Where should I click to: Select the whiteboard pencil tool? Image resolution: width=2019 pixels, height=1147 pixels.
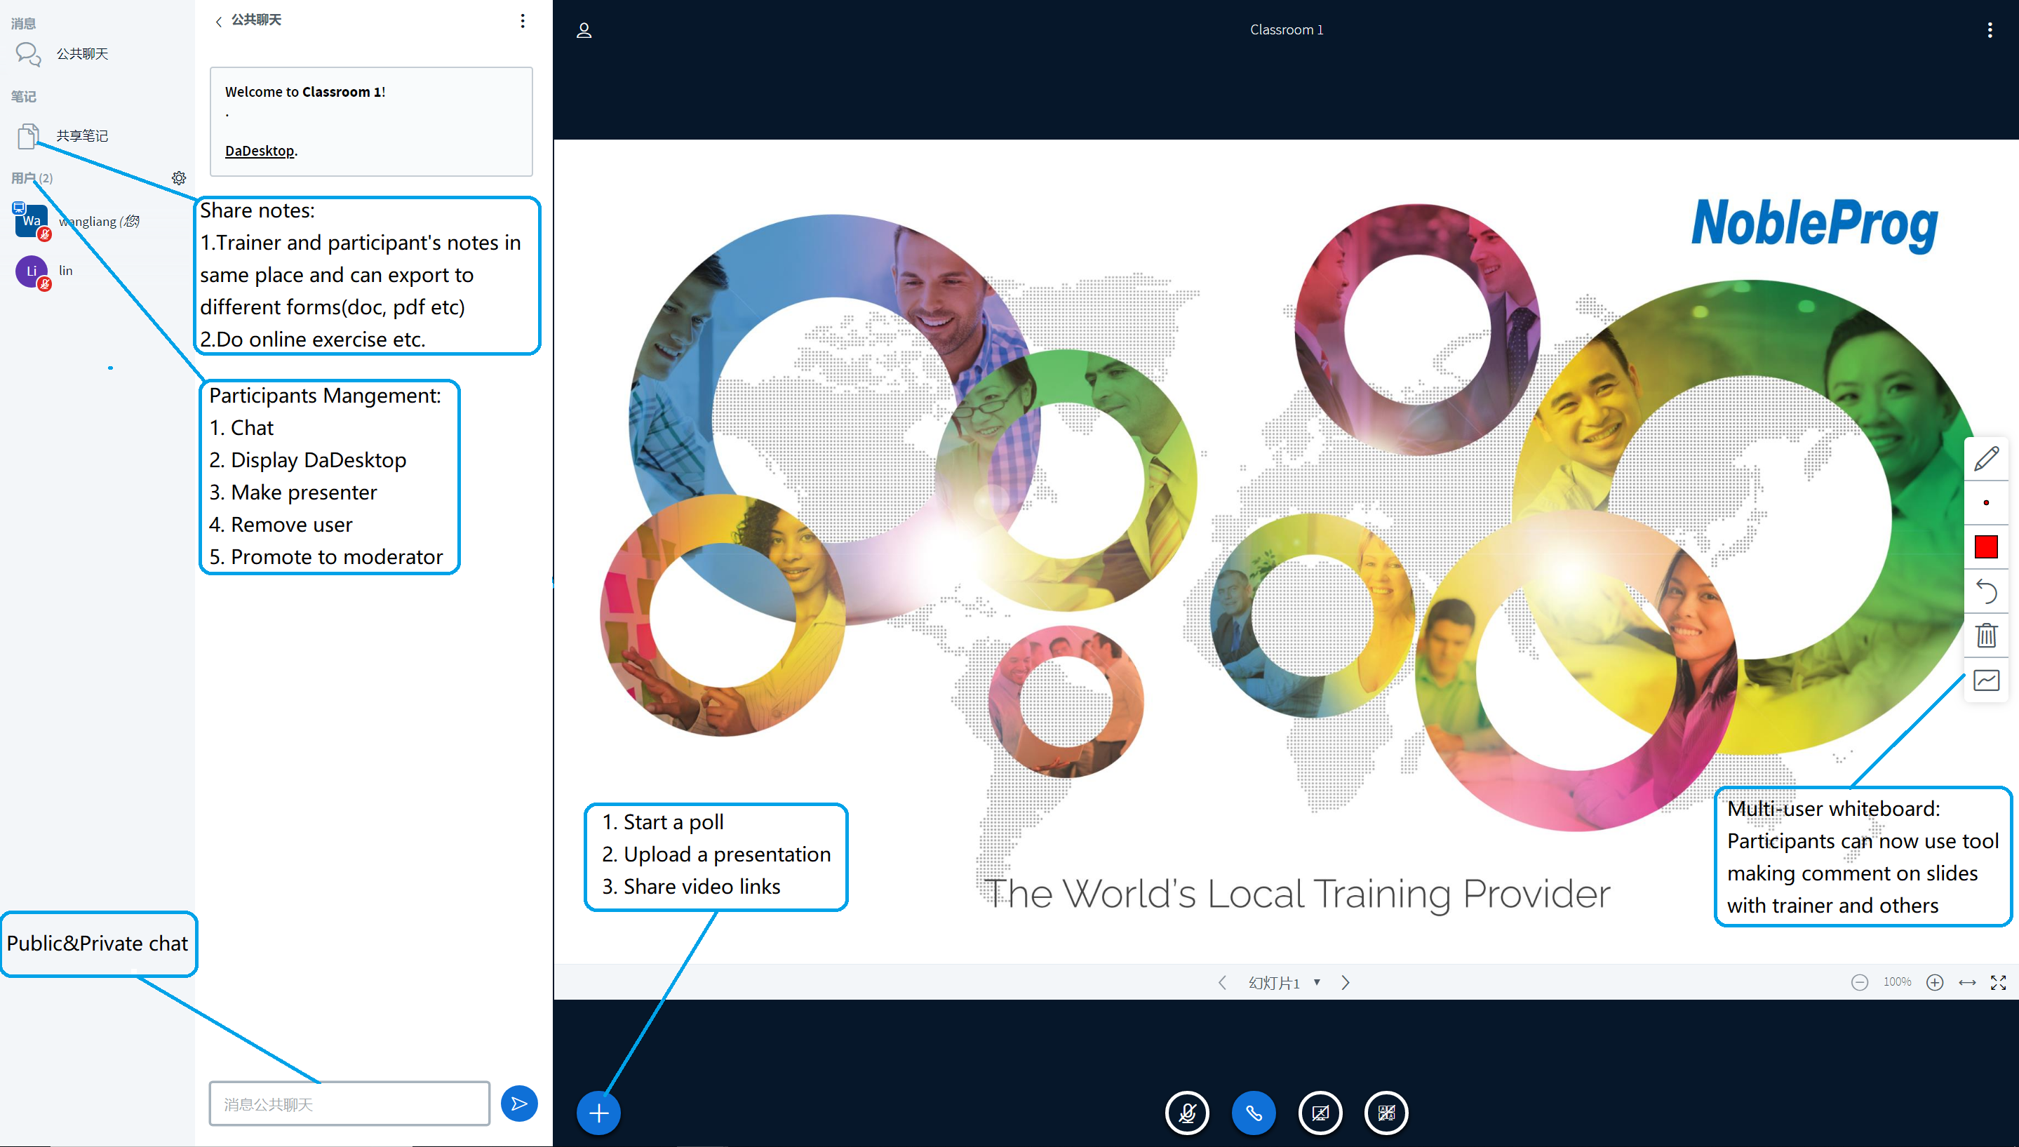1985,459
